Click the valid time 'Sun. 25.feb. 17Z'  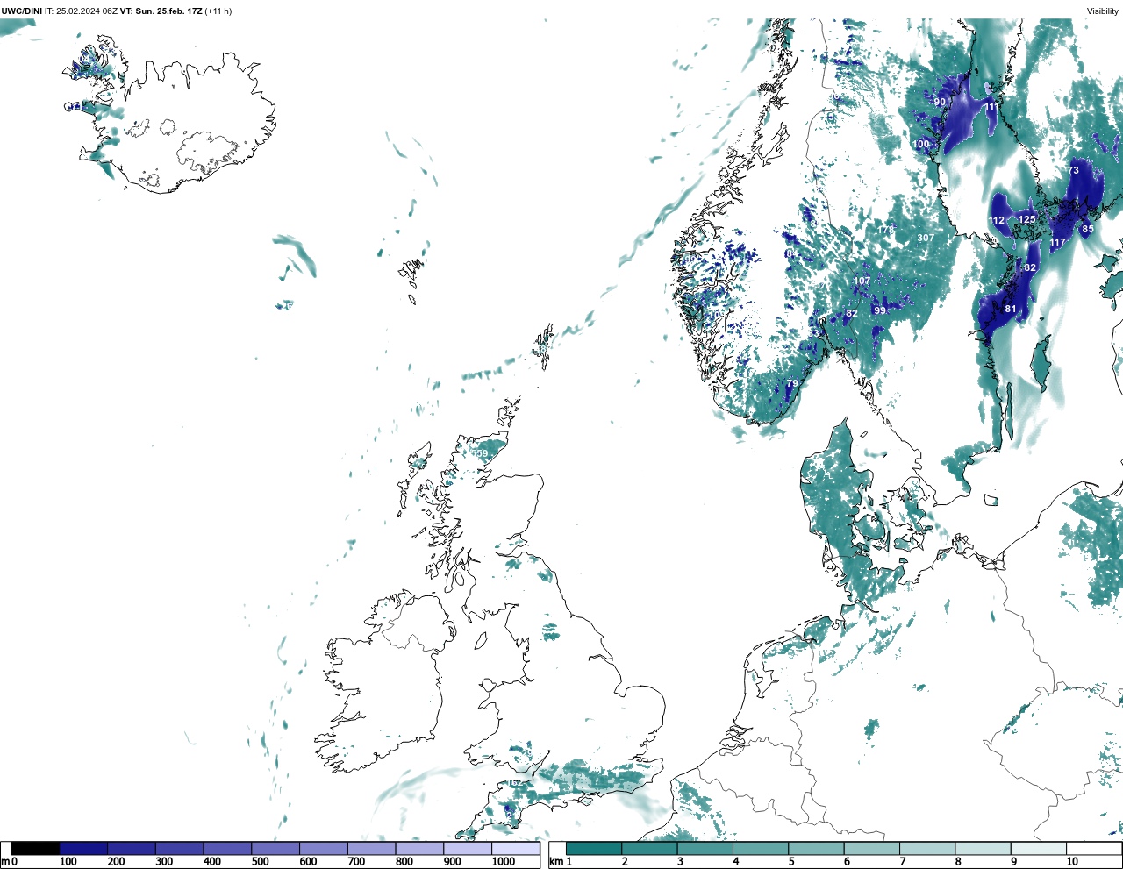pos(168,11)
